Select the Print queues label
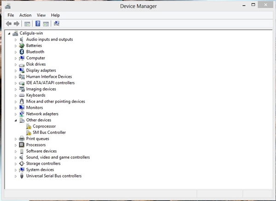Viewport: 276px width, 201px height. coord(38,139)
